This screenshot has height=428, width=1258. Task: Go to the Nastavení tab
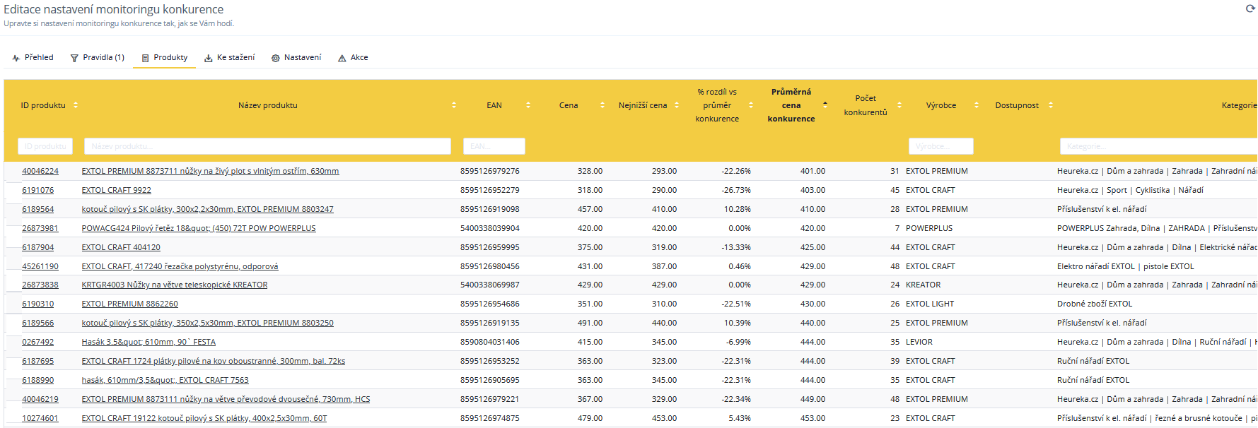(x=296, y=58)
